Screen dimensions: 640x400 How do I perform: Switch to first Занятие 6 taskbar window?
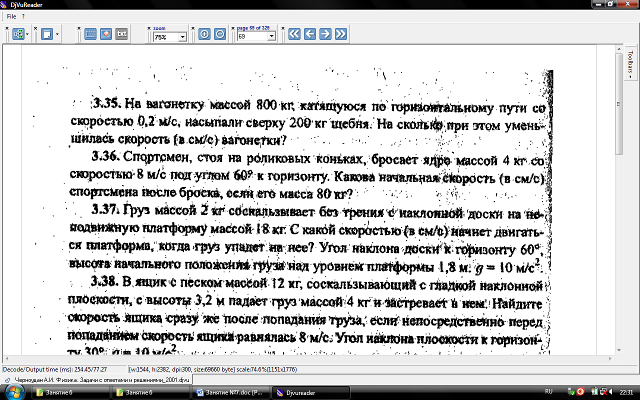click(x=70, y=392)
